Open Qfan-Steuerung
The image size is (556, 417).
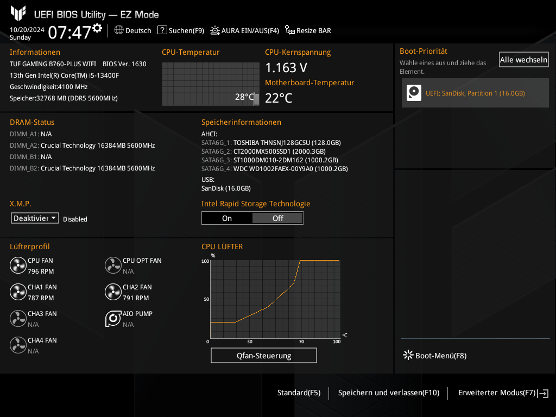pyautogui.click(x=264, y=355)
